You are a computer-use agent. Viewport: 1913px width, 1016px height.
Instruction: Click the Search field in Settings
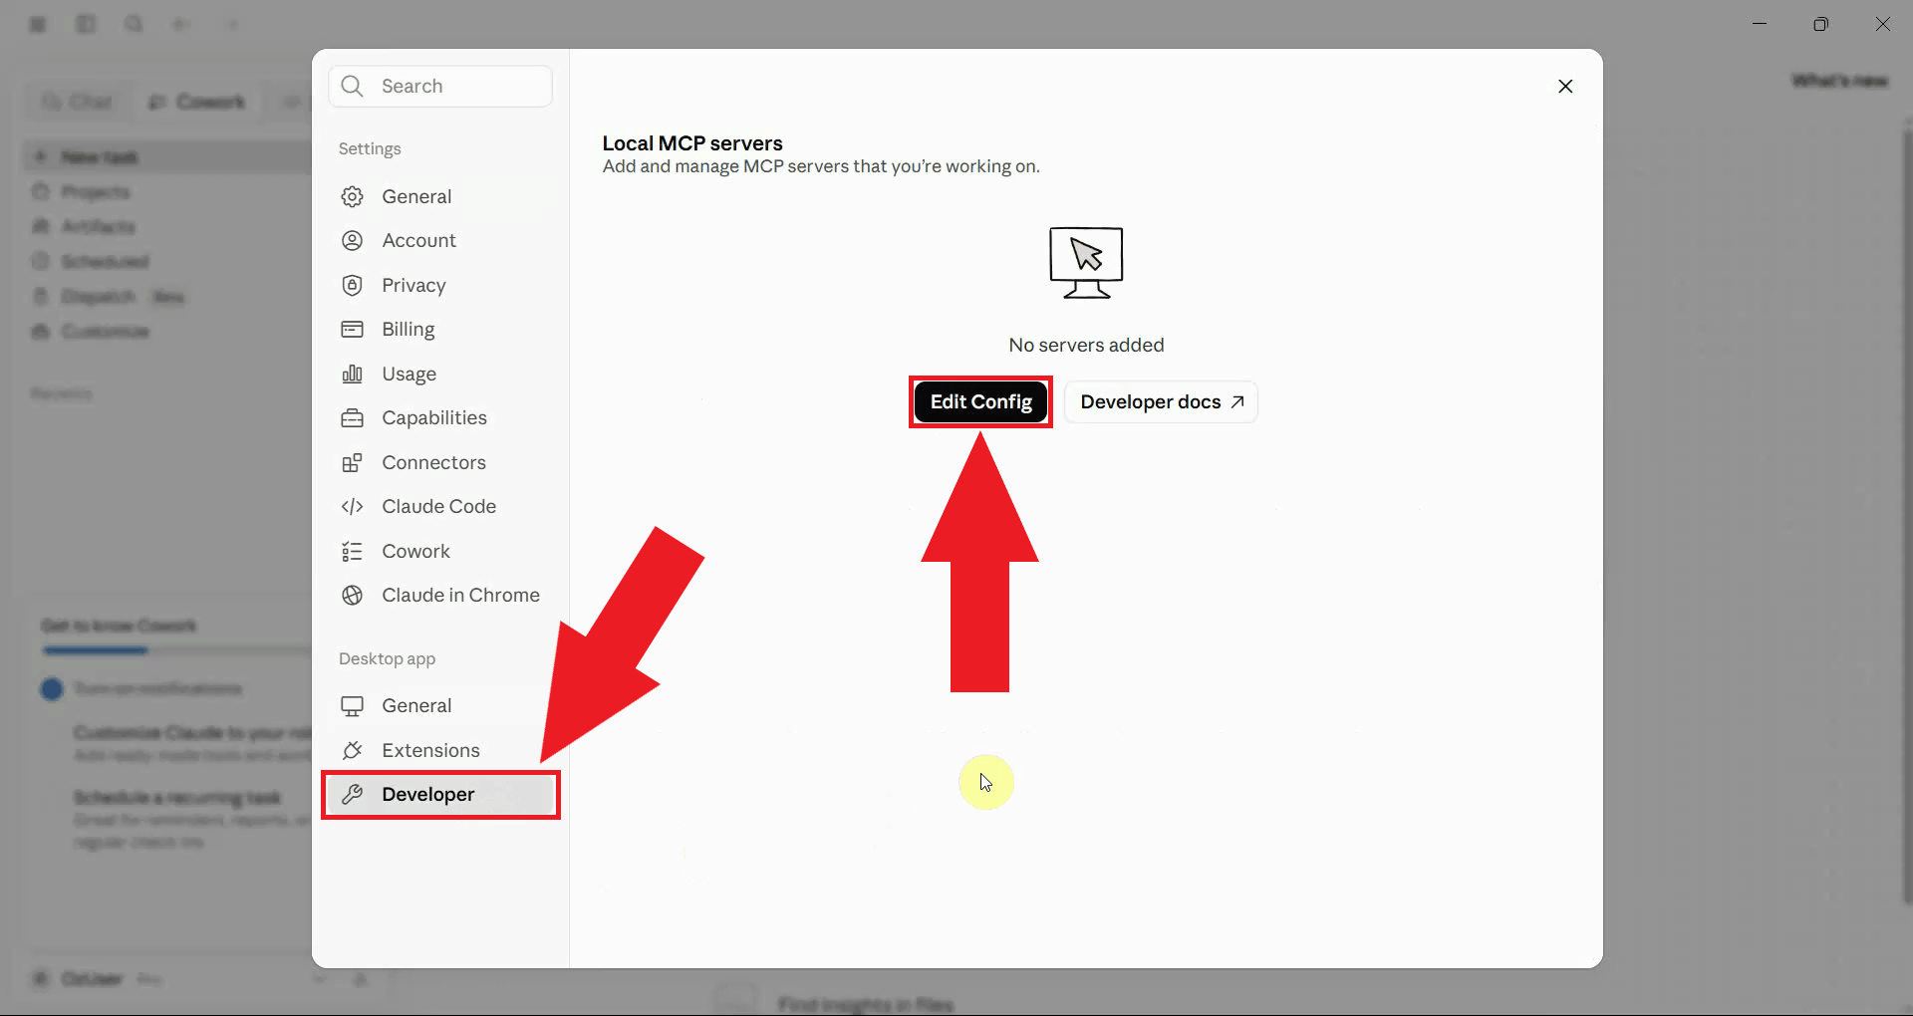(x=440, y=87)
